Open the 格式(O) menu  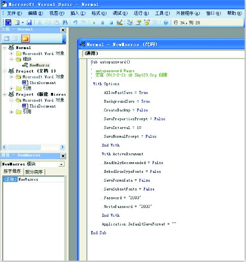coord(99,13)
